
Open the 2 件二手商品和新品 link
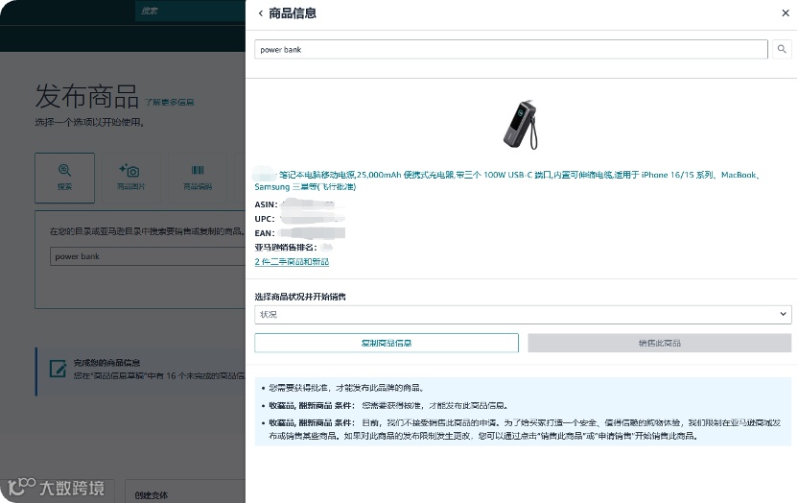click(x=292, y=262)
